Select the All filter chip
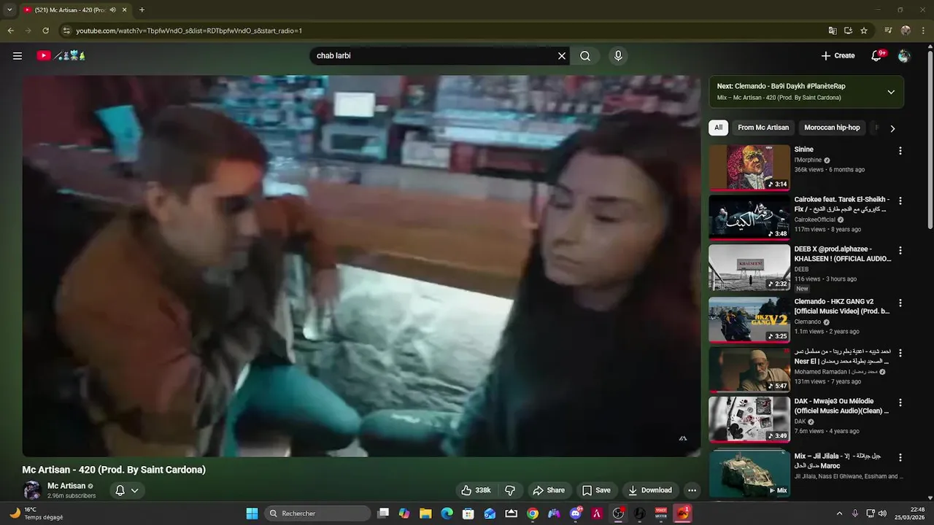This screenshot has height=525, width=934. 718,128
